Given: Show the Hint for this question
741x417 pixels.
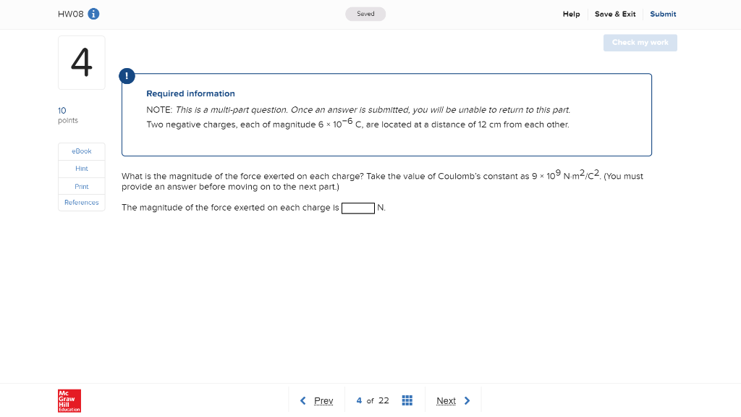Looking at the screenshot, I should 81,168.
